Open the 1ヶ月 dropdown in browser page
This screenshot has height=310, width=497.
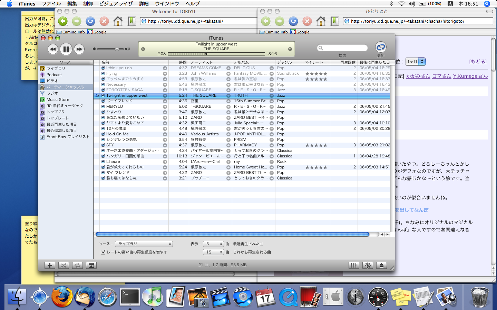tap(416, 62)
